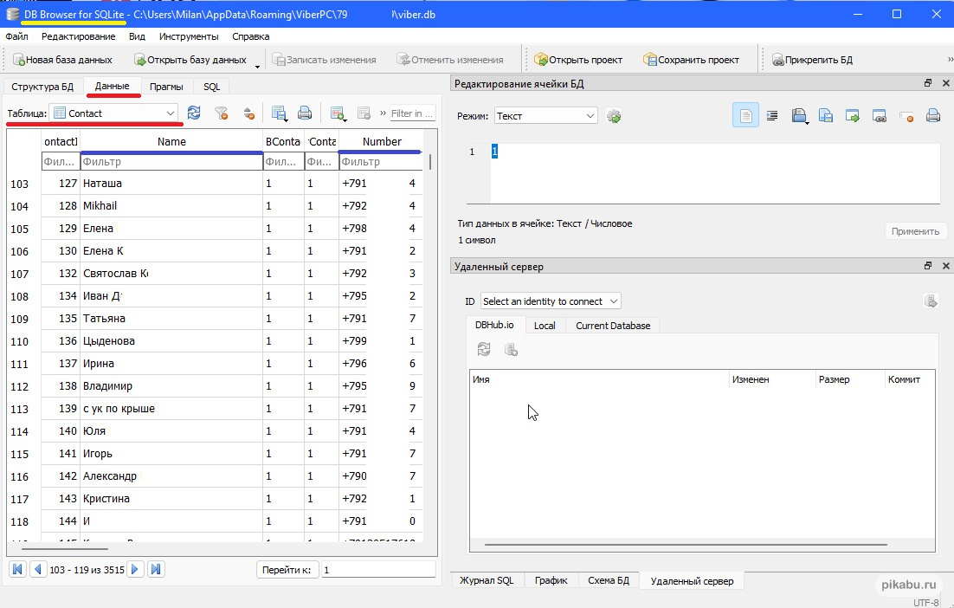954x608 pixels.
Task: Click the Number column header
Action: click(x=382, y=141)
